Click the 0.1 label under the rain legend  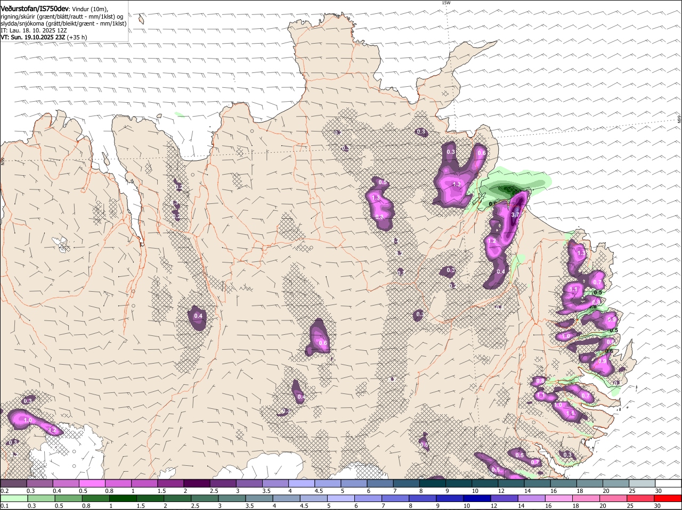coord(4,506)
